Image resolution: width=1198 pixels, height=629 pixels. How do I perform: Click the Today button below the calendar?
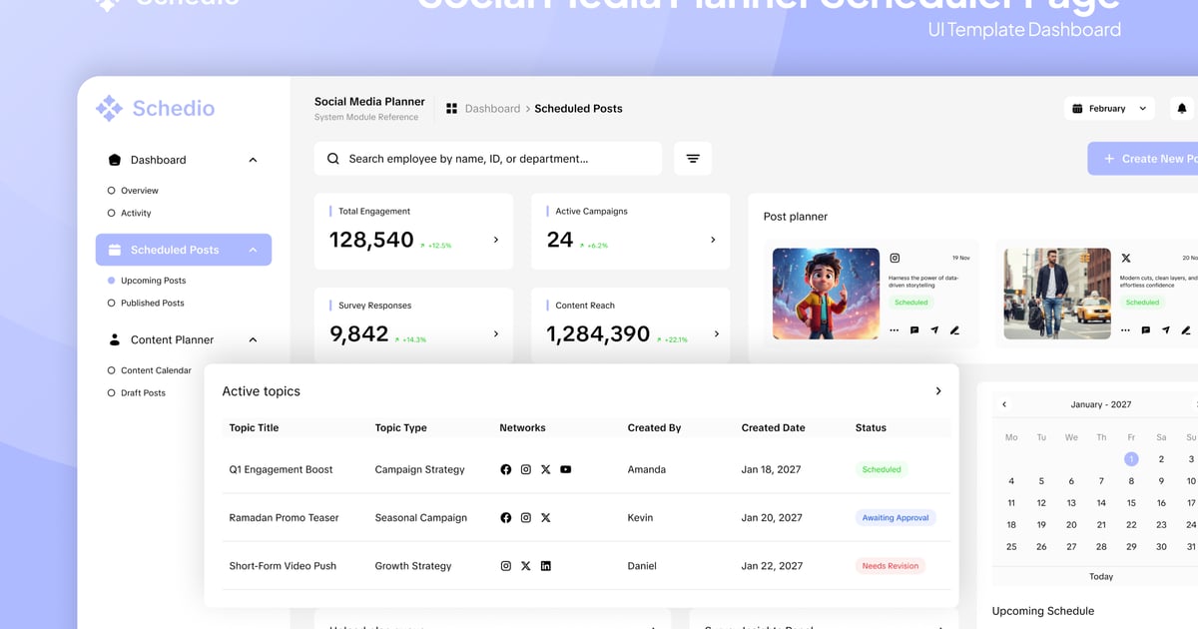click(1101, 576)
